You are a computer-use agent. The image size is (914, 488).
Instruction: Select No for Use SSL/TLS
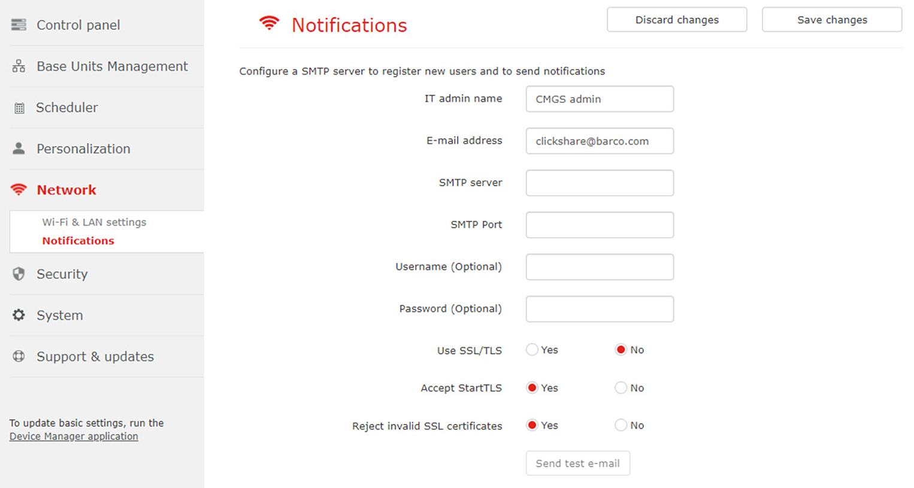621,350
